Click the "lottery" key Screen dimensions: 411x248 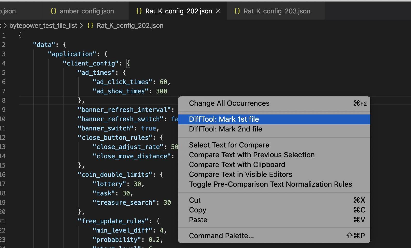[109, 184]
